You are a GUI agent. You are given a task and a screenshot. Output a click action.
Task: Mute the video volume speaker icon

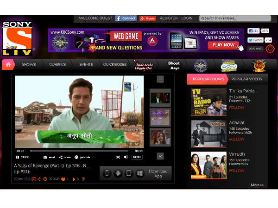(126, 157)
